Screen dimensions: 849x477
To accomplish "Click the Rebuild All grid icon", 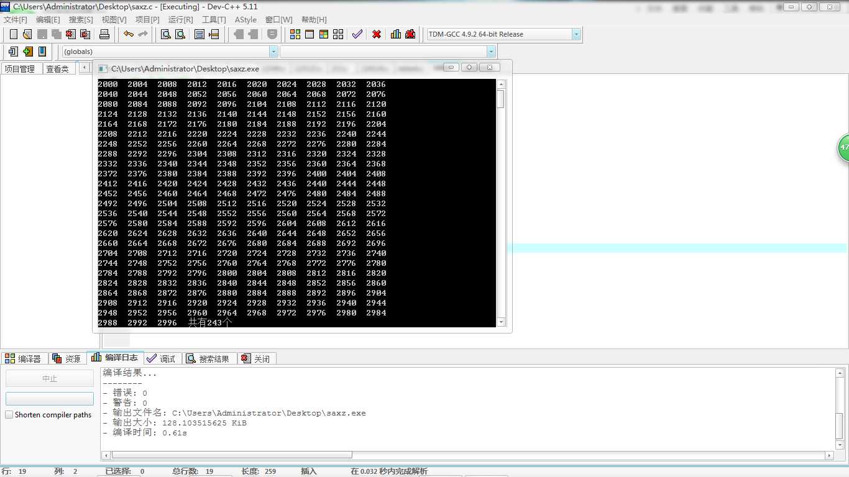I will click(338, 34).
